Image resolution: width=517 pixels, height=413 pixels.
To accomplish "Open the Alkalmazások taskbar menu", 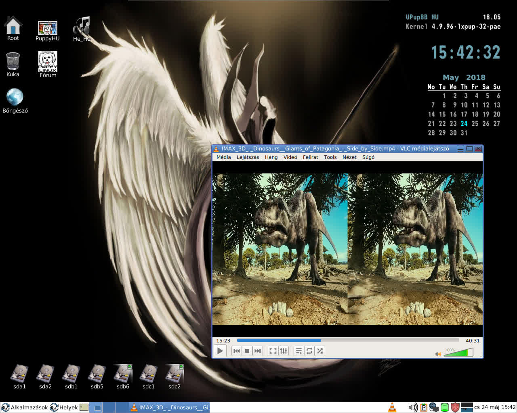I will click(25, 407).
